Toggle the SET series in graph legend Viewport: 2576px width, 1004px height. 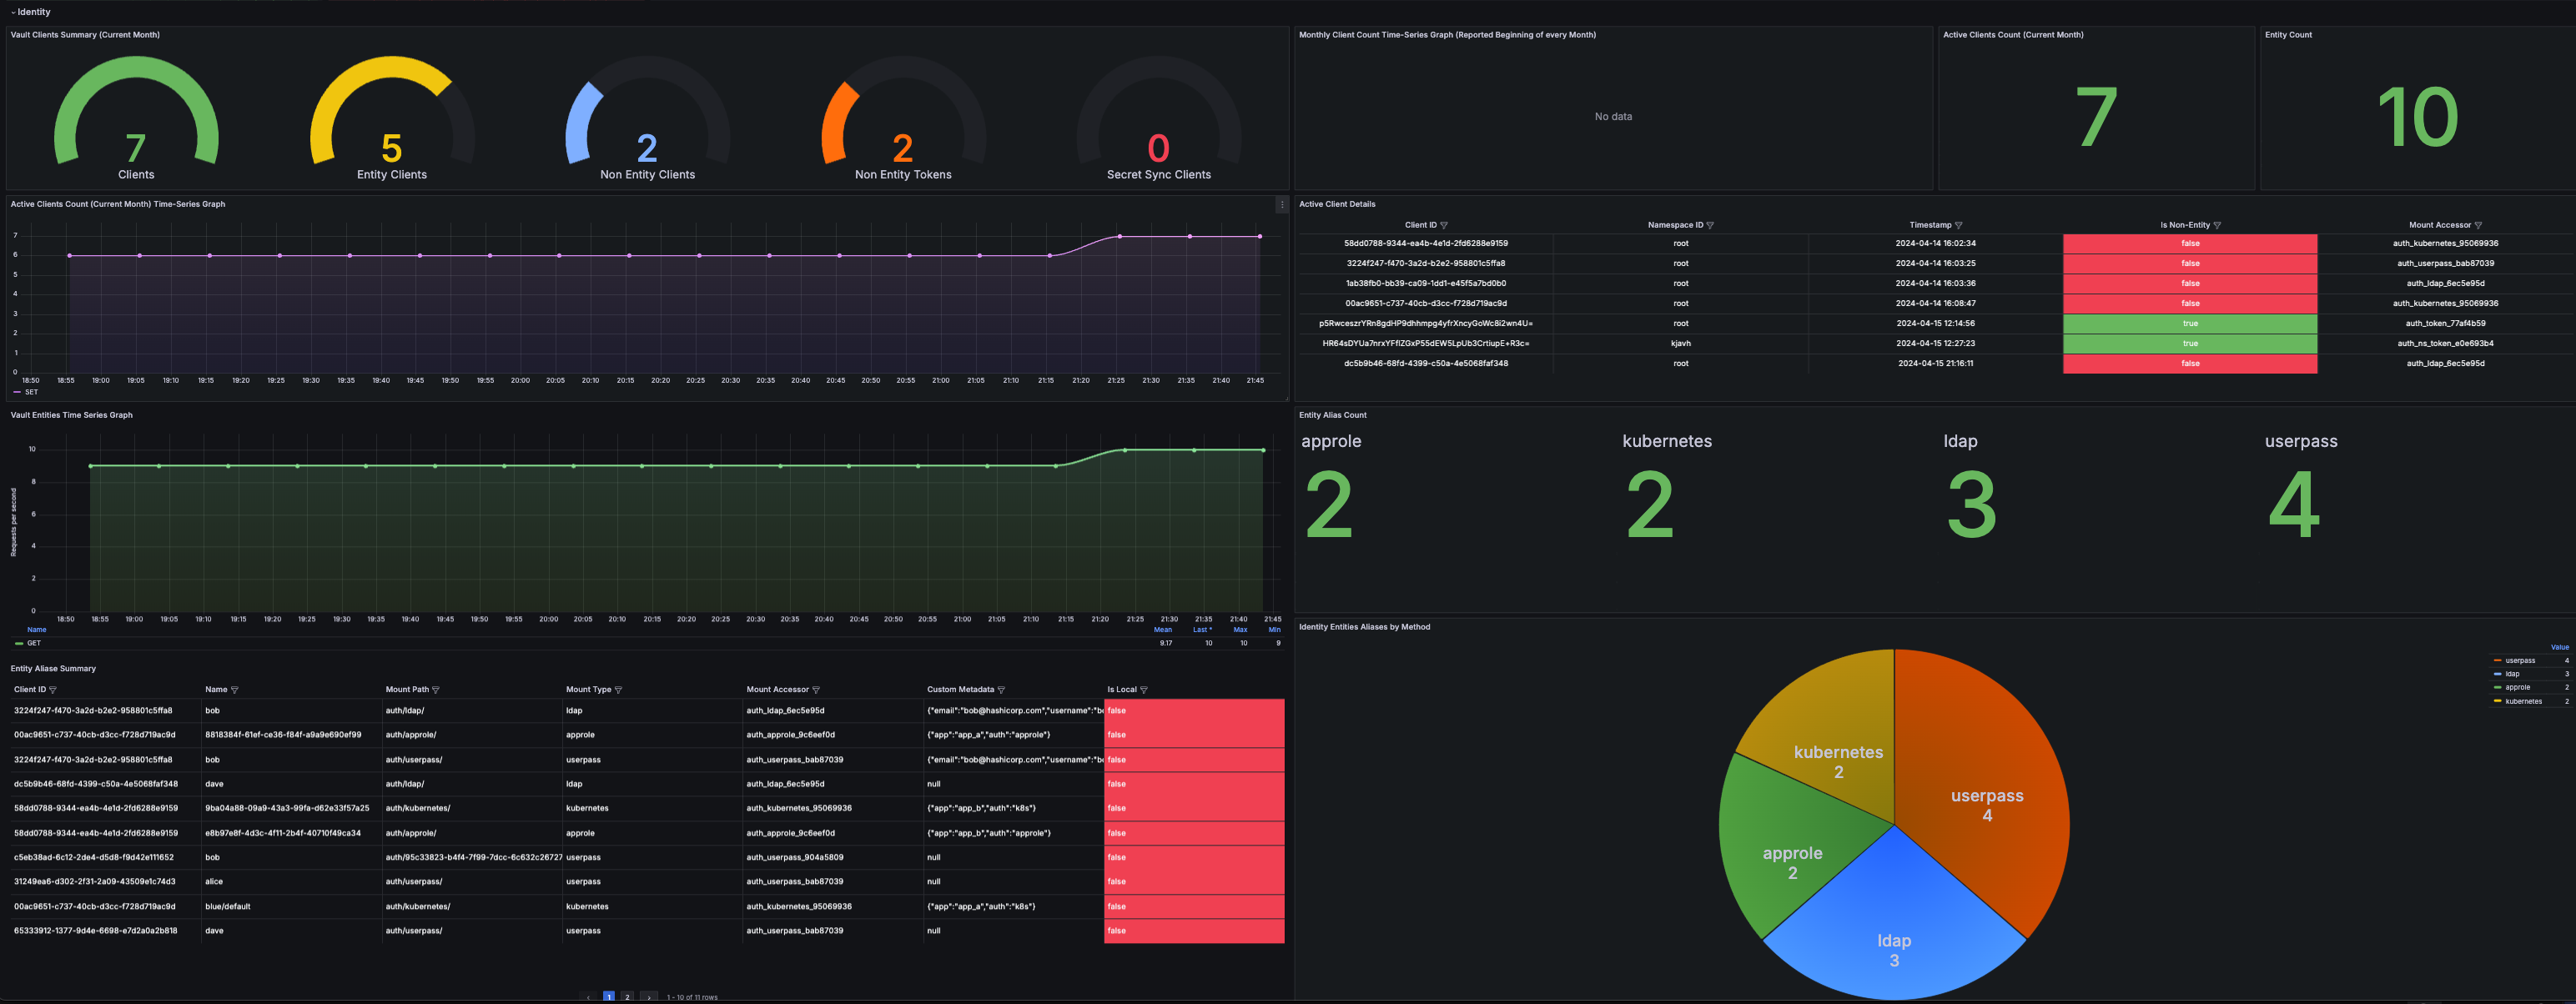click(x=31, y=392)
